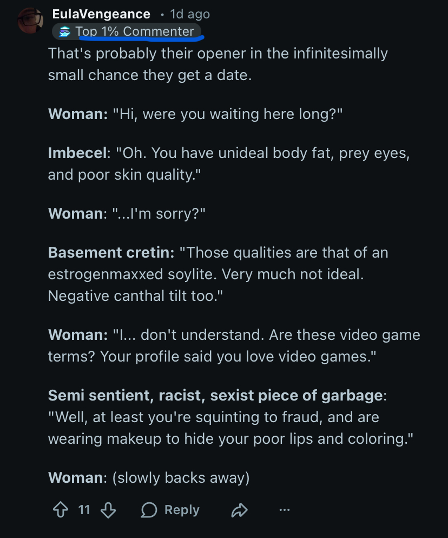Click the "Hi, were you waiting here long?" line
The width and height of the screenshot is (448, 538).
(228, 114)
